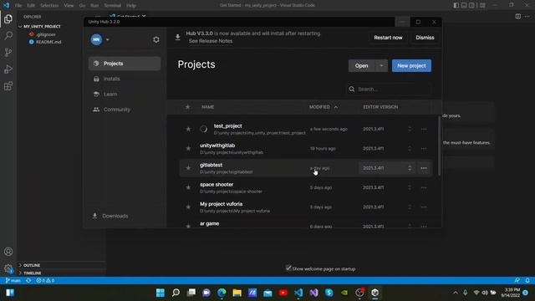Open .gitignore file in VS Code Explorer
The height and width of the screenshot is (301, 535).
coord(45,34)
